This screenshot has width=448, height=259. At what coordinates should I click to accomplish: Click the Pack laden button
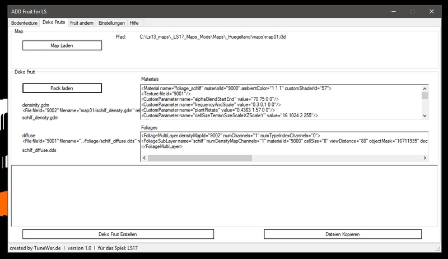[x=62, y=88]
